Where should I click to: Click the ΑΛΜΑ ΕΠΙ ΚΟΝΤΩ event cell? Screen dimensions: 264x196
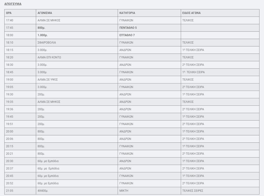tap(49, 57)
